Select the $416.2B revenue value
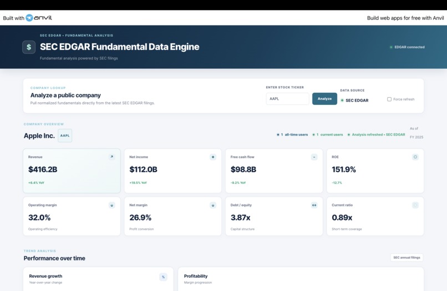The width and height of the screenshot is (447, 291). pyautogui.click(x=43, y=169)
